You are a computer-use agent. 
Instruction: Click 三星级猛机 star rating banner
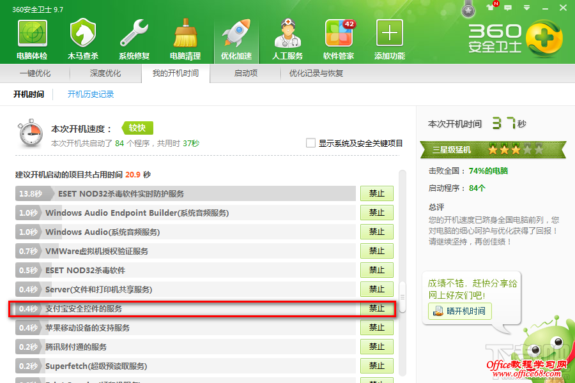[493, 149]
